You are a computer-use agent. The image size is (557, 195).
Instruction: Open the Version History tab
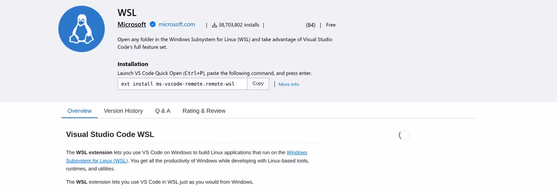(123, 111)
